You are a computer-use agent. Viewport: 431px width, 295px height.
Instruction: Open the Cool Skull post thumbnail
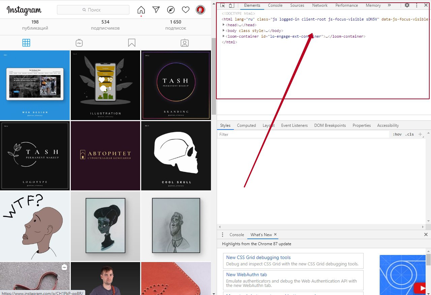pyautogui.click(x=176, y=156)
